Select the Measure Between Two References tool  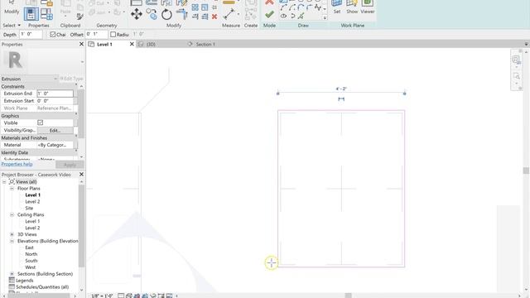(229, 14)
